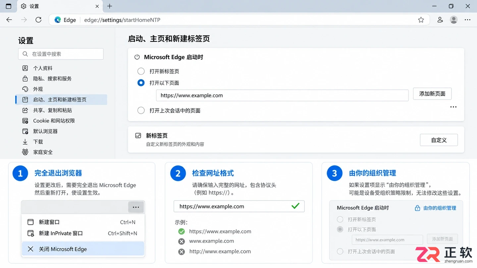This screenshot has width=477, height=268.
Task: Add page to favorites with star icon
Action: (421, 20)
